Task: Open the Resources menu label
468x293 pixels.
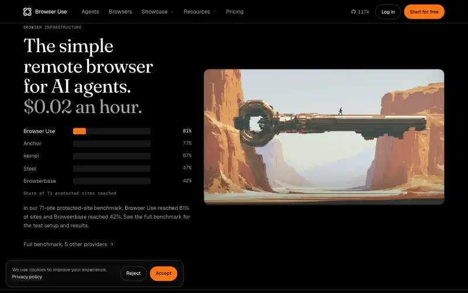Action: (197, 12)
